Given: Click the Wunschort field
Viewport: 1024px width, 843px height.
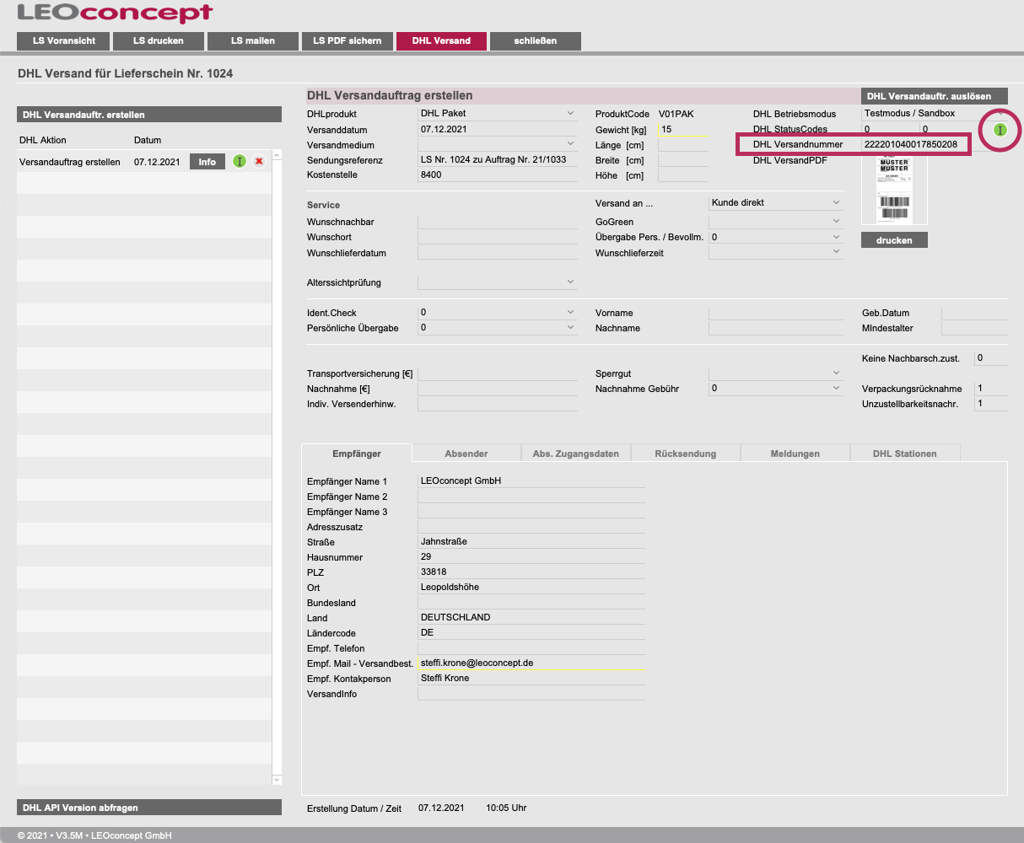Looking at the screenshot, I should tap(498, 237).
